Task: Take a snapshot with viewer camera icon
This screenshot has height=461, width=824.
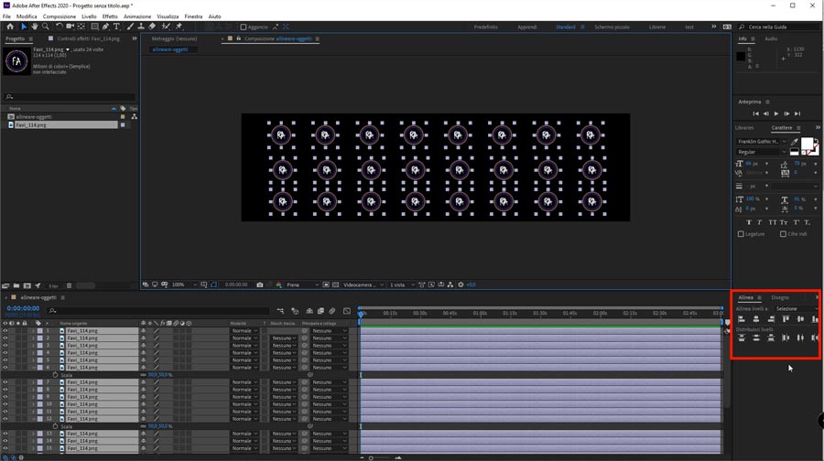Action: [x=260, y=284]
